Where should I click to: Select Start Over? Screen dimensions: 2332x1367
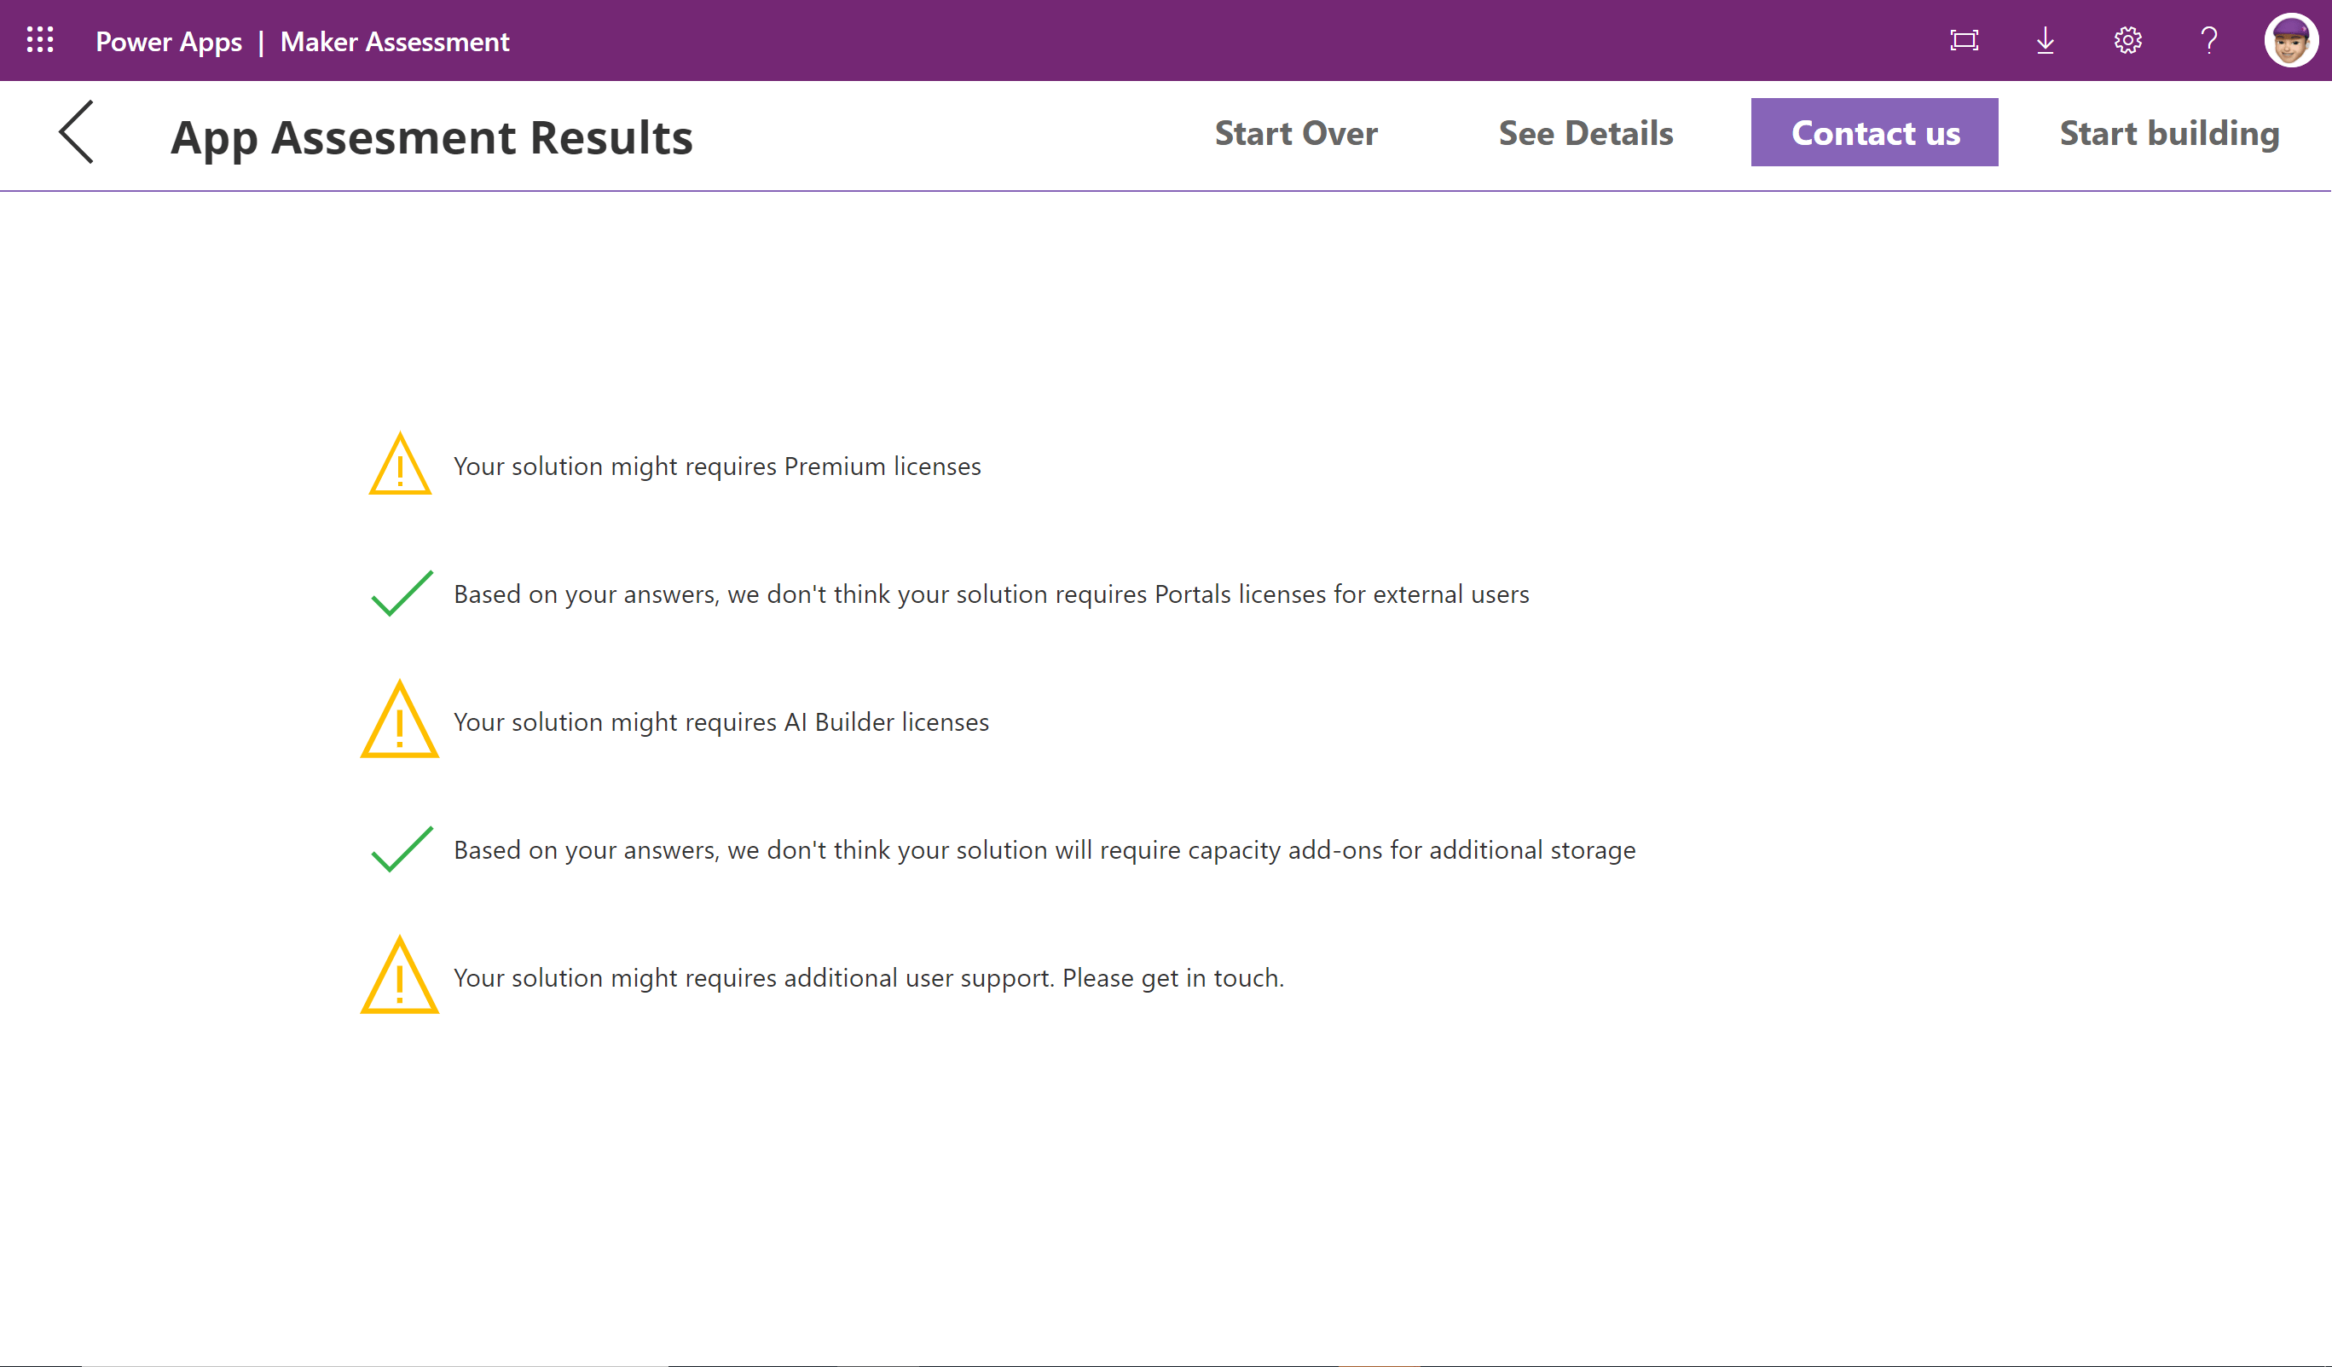pos(1295,132)
